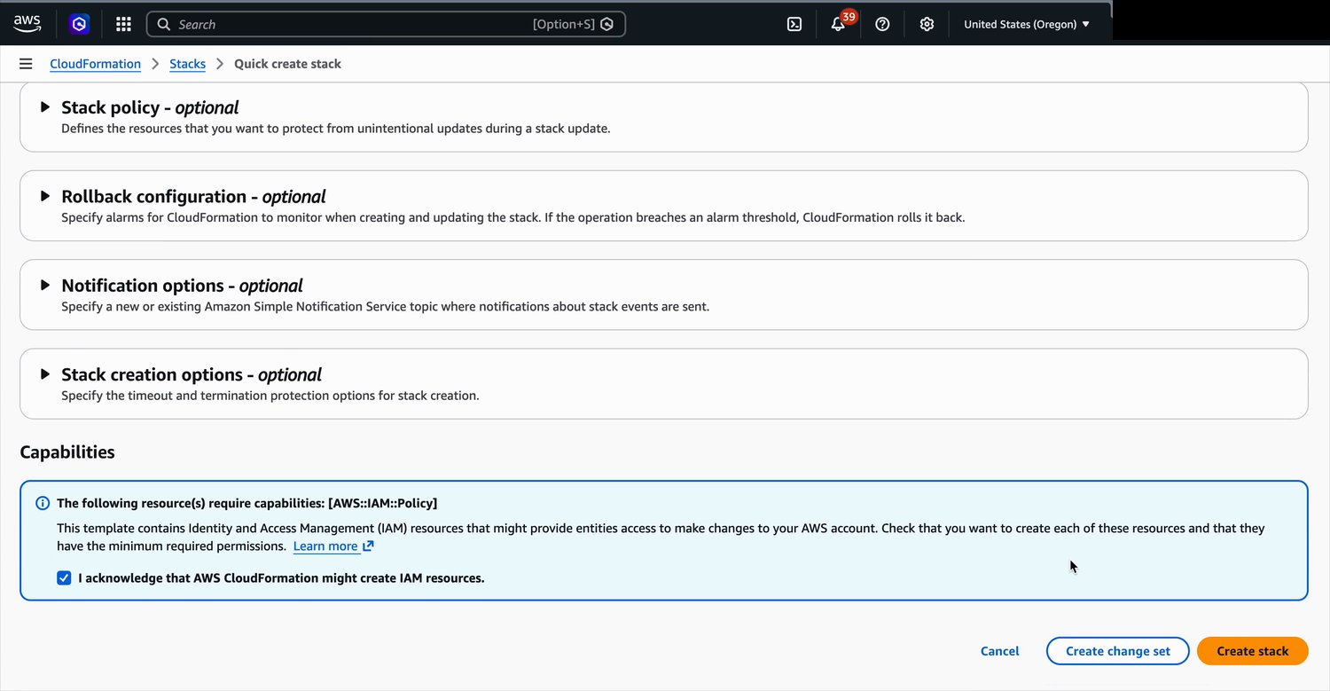This screenshot has width=1330, height=691.
Task: Open the services grid menu icon
Action: [x=123, y=24]
